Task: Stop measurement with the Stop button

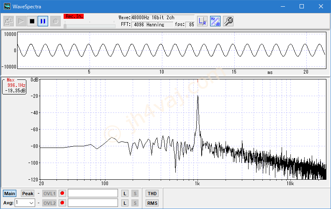Action: click(x=32, y=21)
